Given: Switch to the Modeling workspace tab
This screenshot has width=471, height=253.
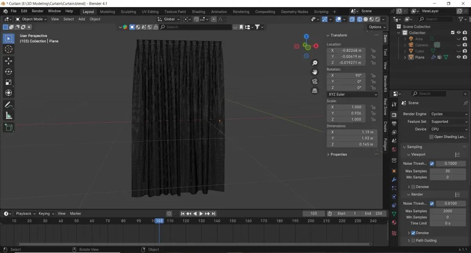Looking at the screenshot, I should 108,12.
